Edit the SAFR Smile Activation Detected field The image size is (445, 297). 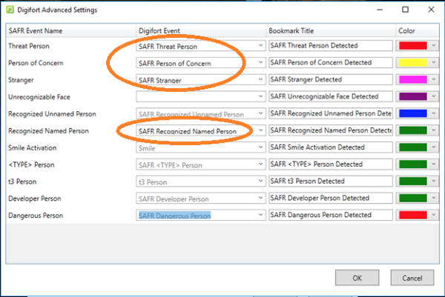(331, 147)
